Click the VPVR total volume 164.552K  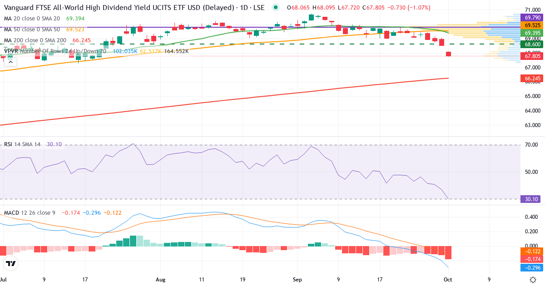pyautogui.click(x=176, y=51)
